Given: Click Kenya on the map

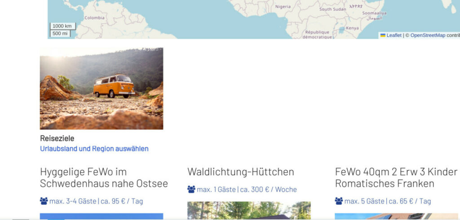Looking at the screenshot, I should (352, 28).
